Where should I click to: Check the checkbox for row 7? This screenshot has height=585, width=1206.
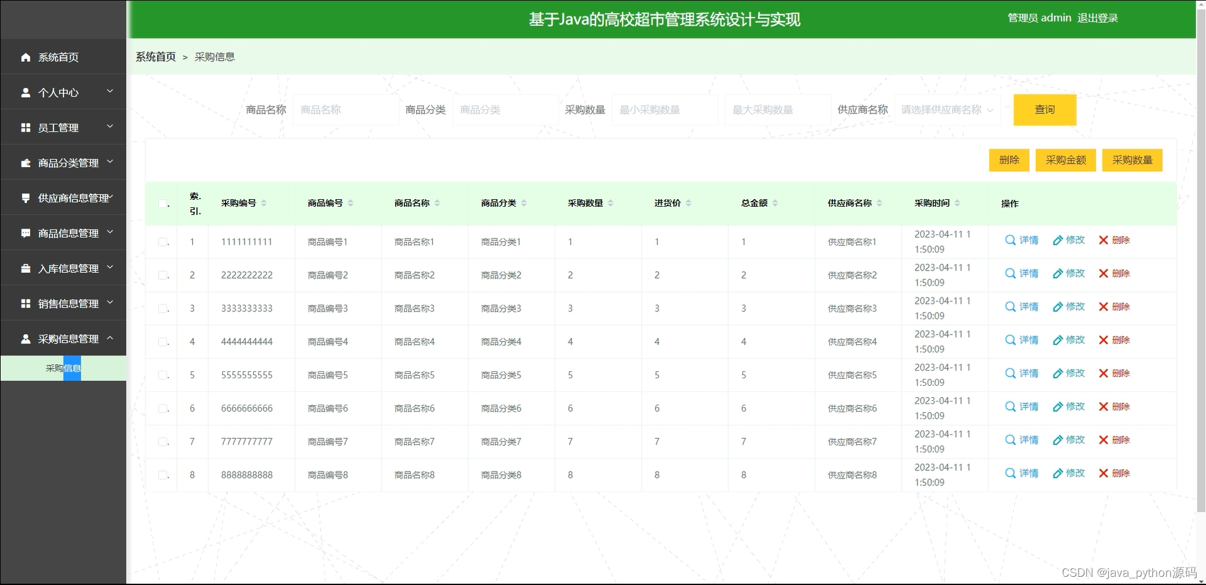coord(163,442)
